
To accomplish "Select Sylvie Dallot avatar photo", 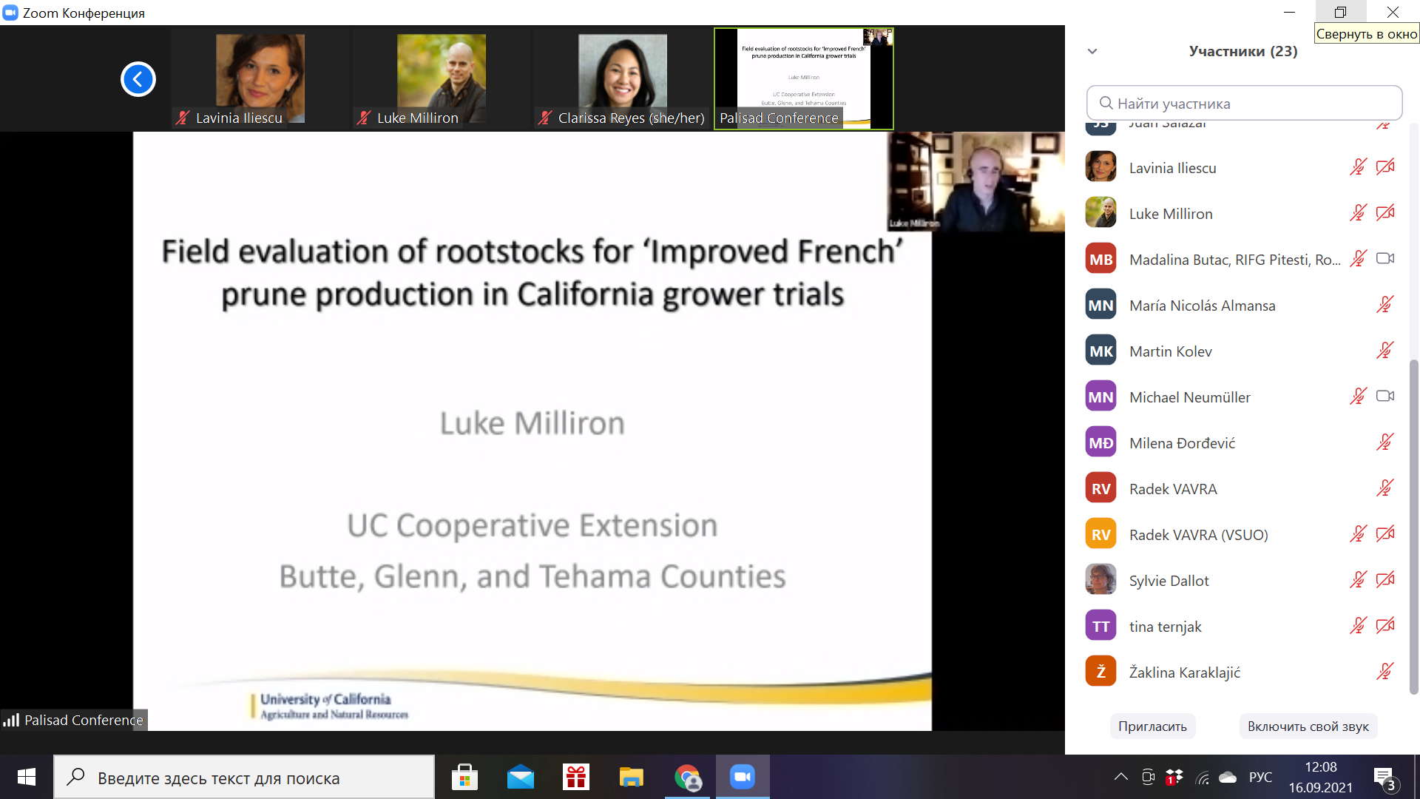I will pyautogui.click(x=1100, y=580).
